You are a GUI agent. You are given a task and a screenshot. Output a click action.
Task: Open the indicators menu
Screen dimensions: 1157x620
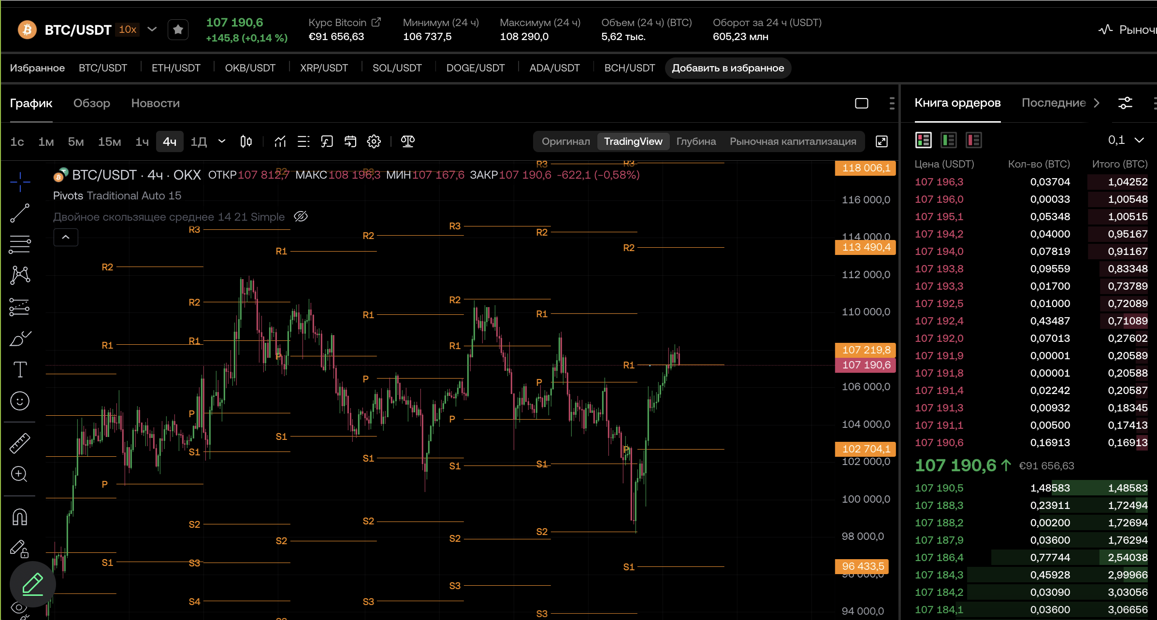[280, 141]
